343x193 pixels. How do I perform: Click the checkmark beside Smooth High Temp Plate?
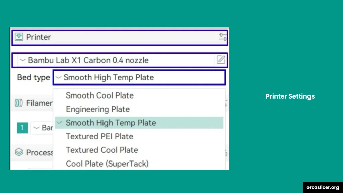tap(59, 123)
